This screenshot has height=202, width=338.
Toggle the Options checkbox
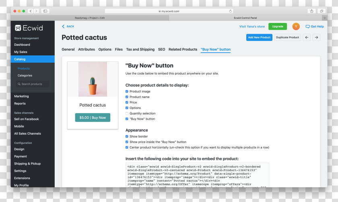click(x=127, y=108)
